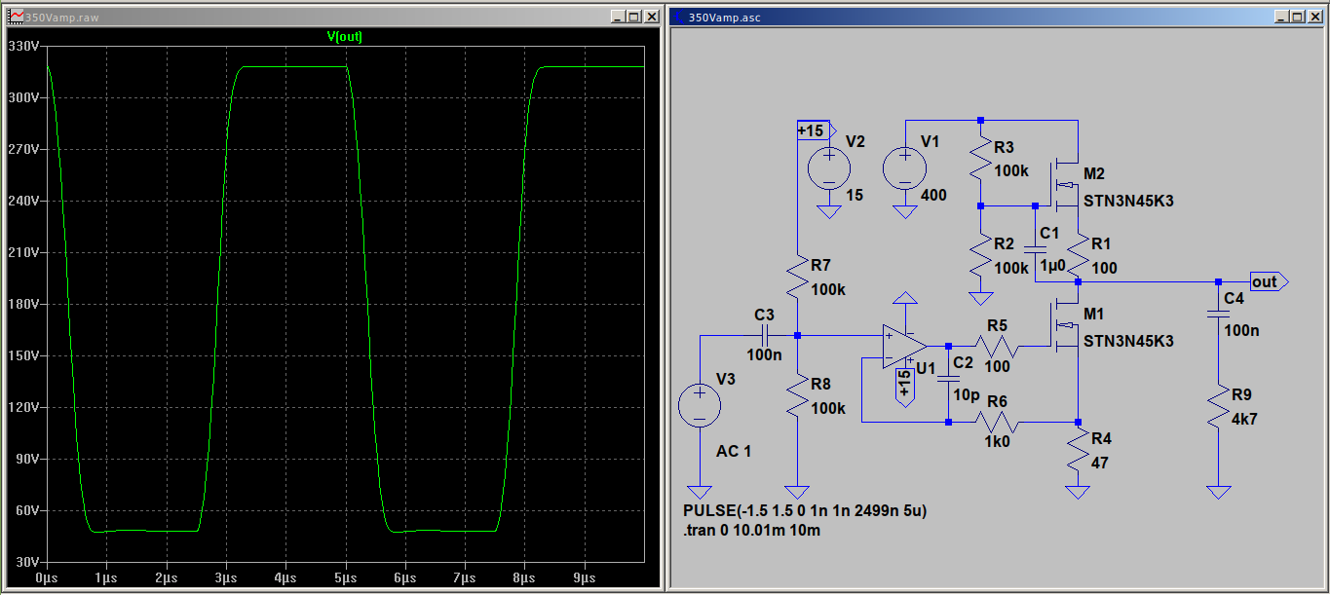The image size is (1330, 595).
Task: Click capacitor C4 100n symbol
Action: (x=1217, y=314)
